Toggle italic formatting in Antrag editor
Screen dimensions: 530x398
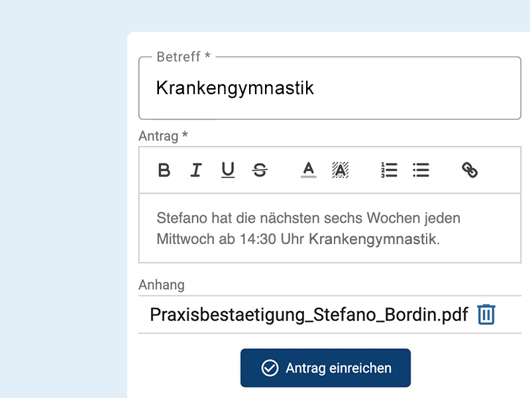click(x=196, y=170)
